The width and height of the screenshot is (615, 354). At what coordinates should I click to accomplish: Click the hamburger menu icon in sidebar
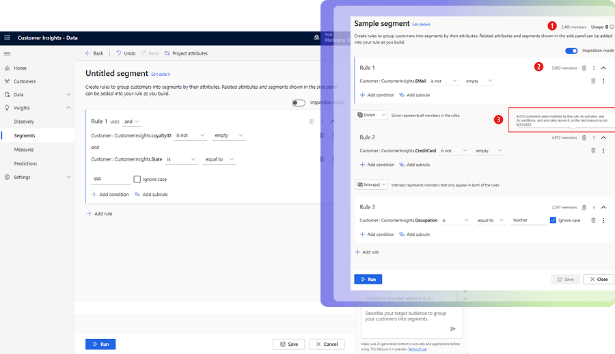pyautogui.click(x=8, y=53)
